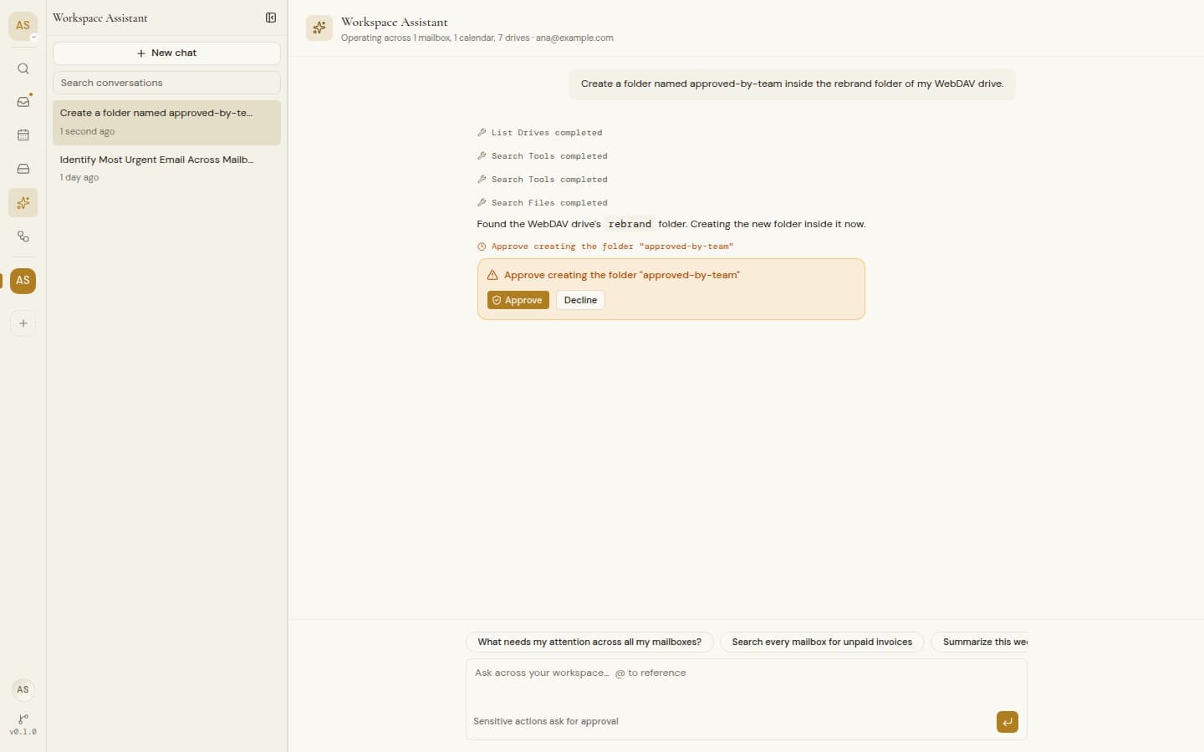Expand the Search Files completed step
This screenshot has width=1204, height=752.
click(x=542, y=203)
